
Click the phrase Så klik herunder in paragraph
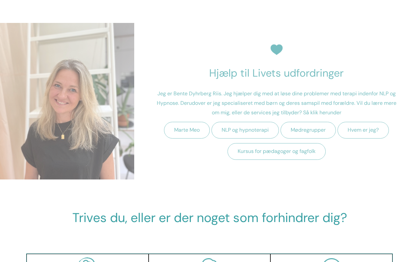322,113
